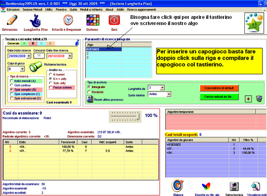The height and width of the screenshot is (196, 267).
Task: Click the Salva tecnica floppy icon
Action: click(234, 186)
